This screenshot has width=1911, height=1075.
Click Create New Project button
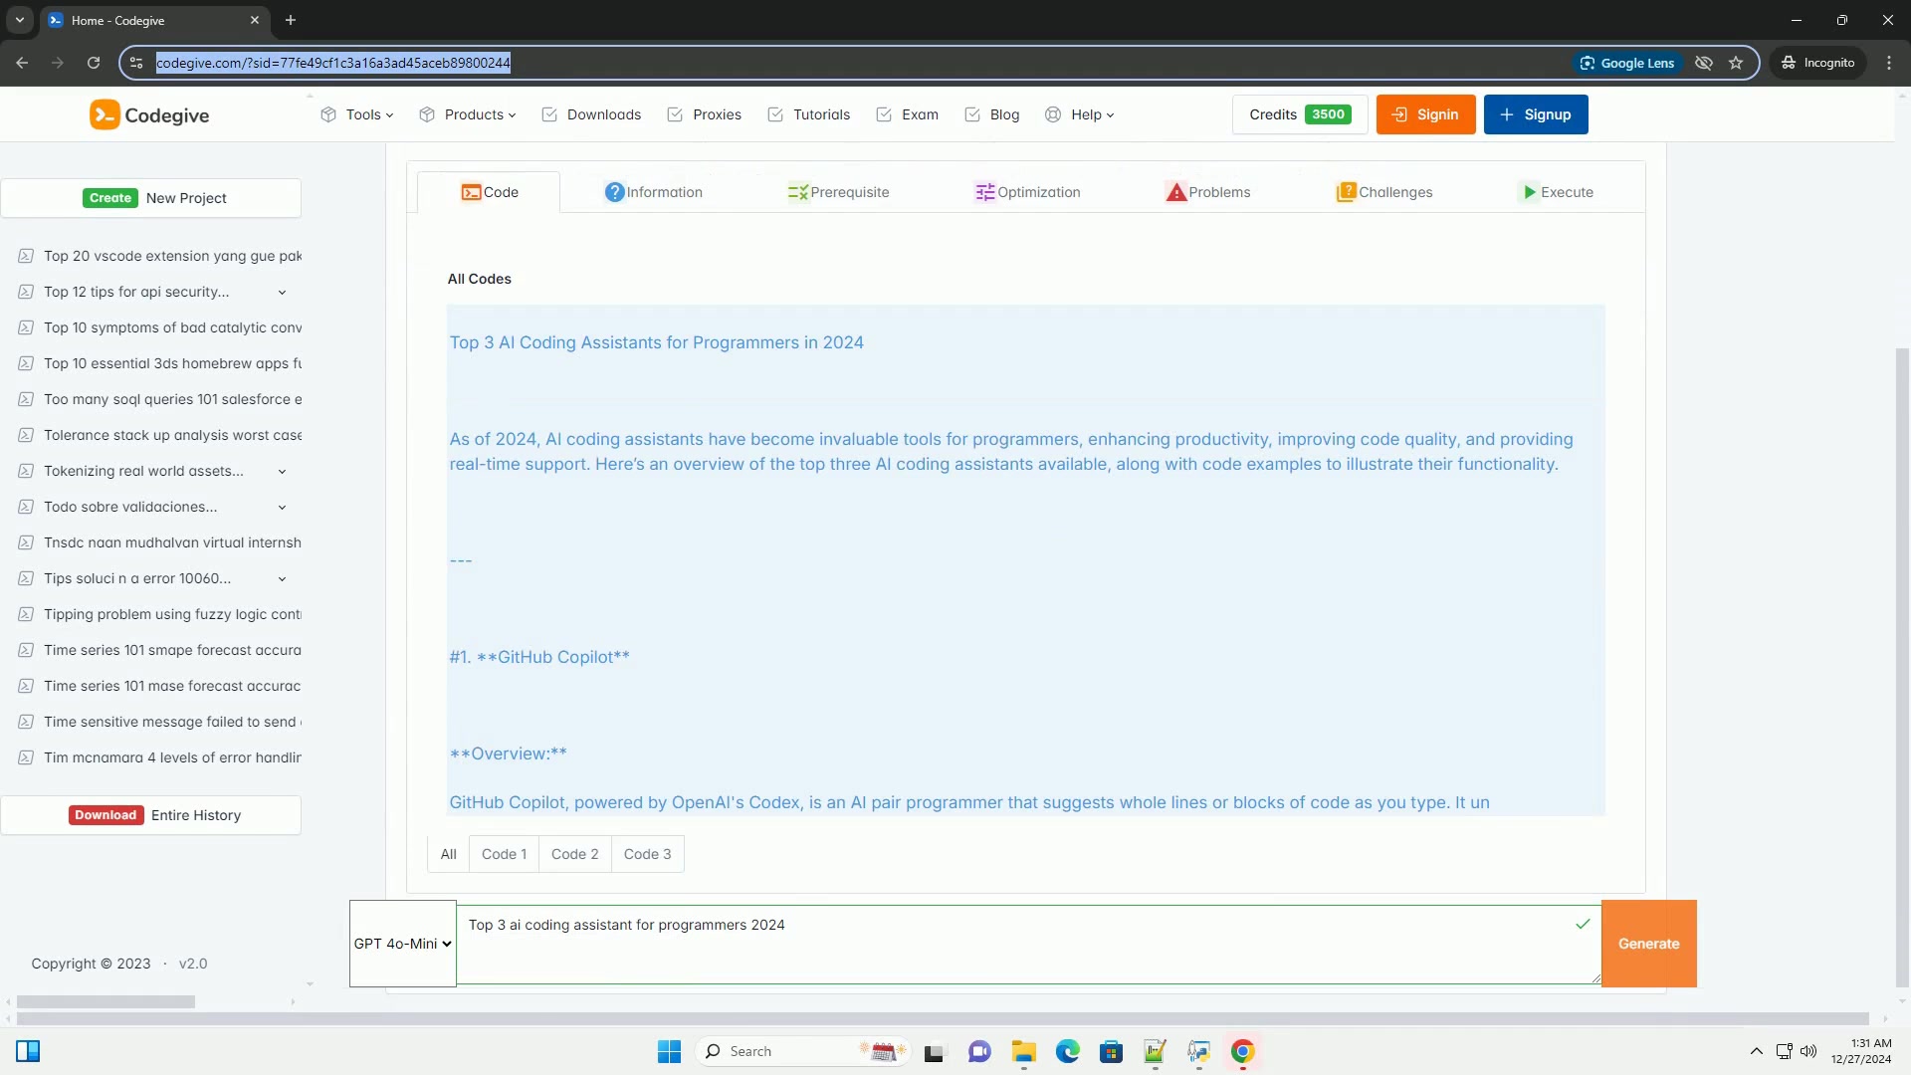(151, 198)
